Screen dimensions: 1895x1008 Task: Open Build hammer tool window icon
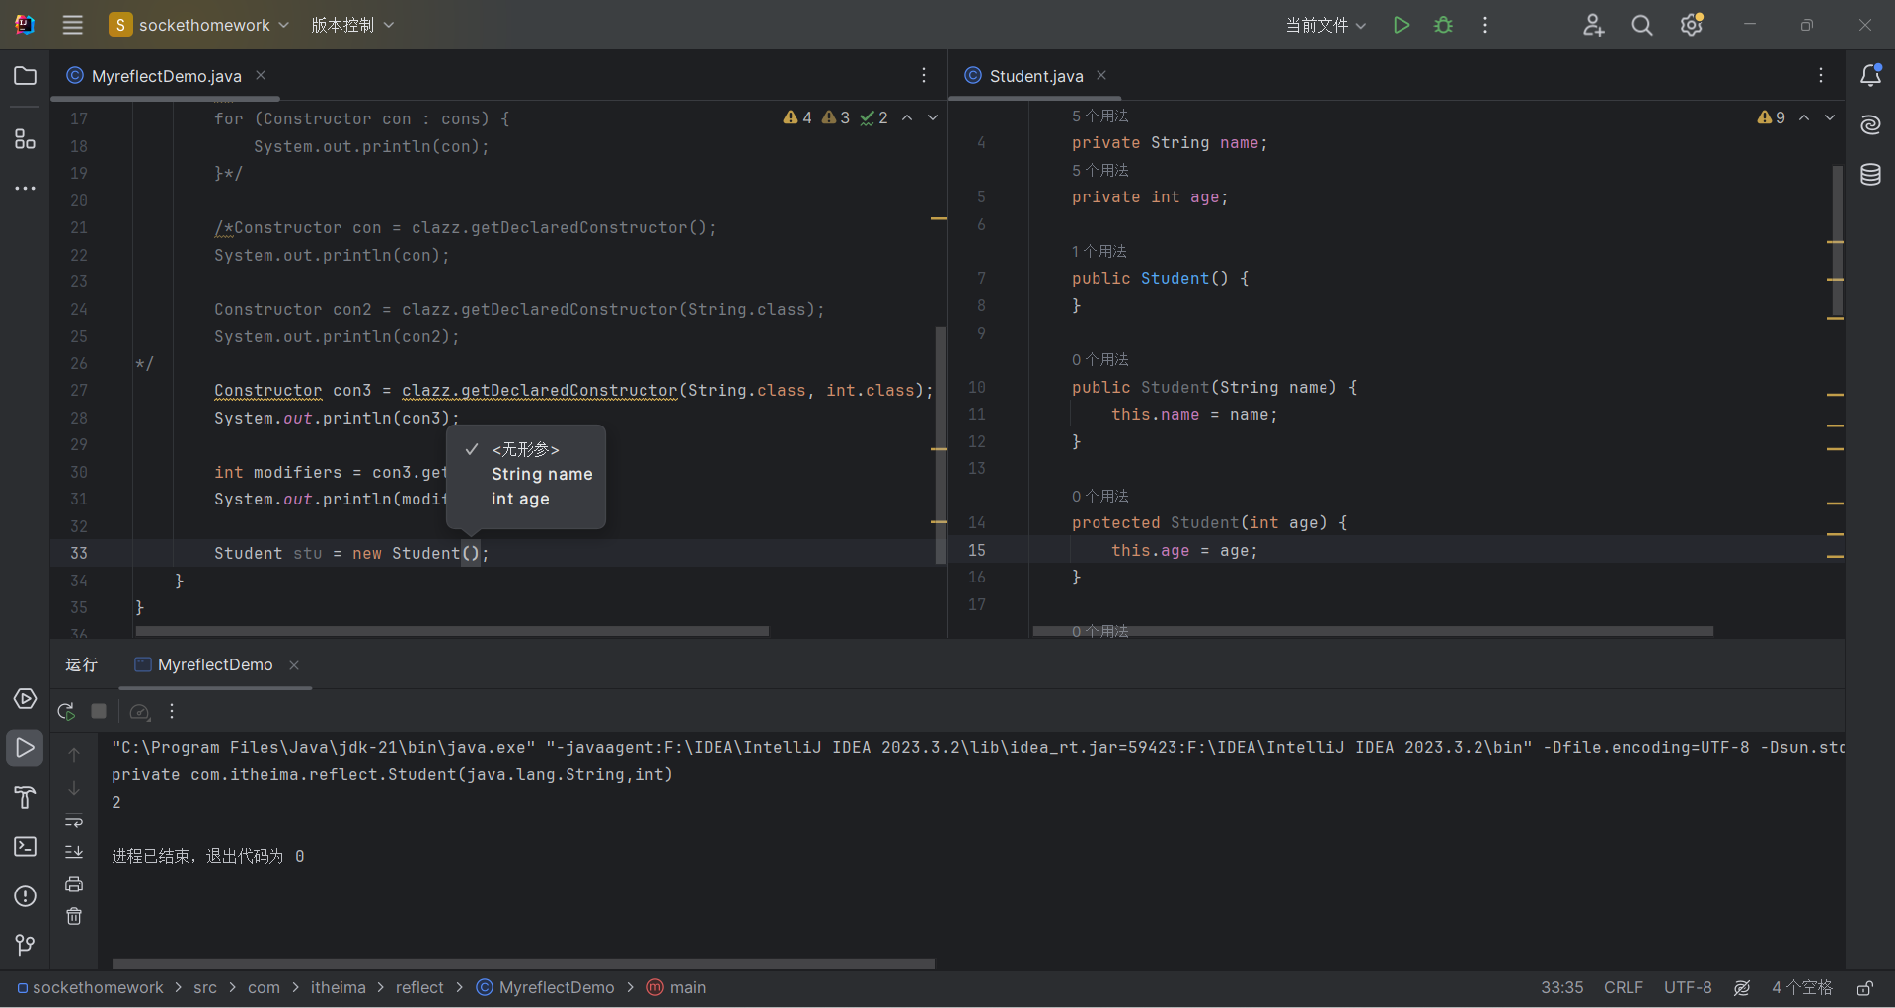(26, 797)
